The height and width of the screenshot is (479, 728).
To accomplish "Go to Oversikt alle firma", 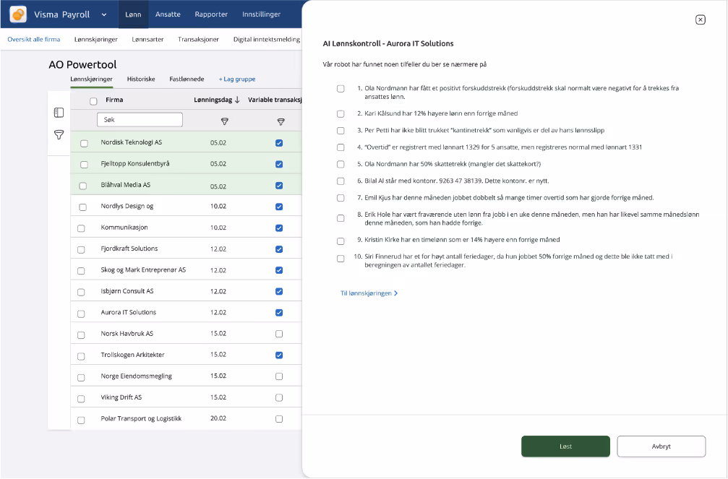I will tap(34, 40).
